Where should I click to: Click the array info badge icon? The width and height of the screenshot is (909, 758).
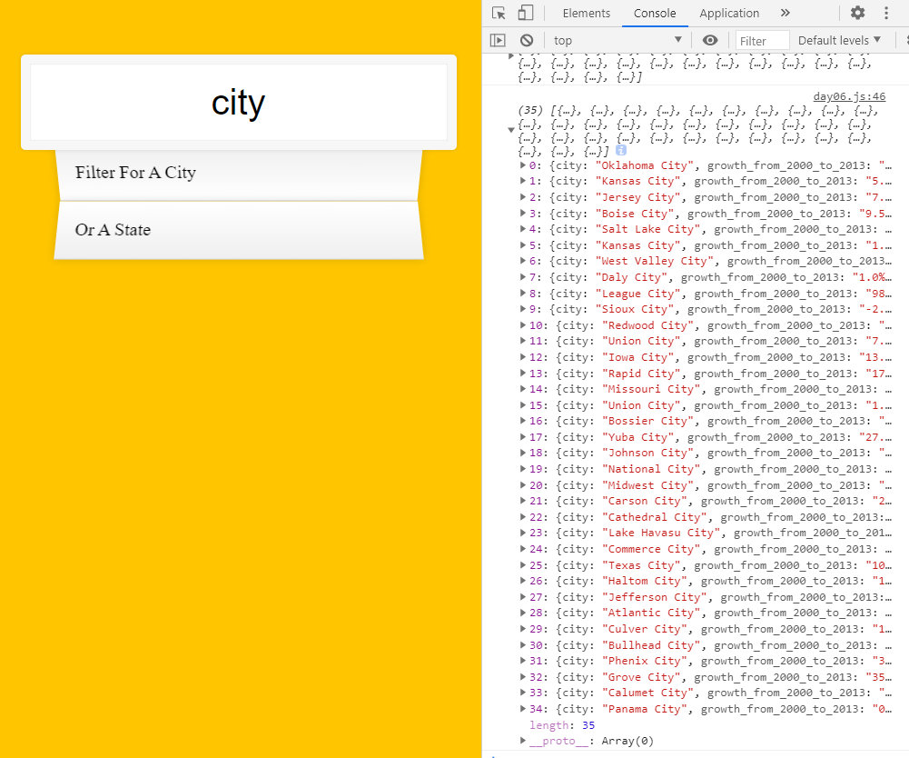point(621,150)
